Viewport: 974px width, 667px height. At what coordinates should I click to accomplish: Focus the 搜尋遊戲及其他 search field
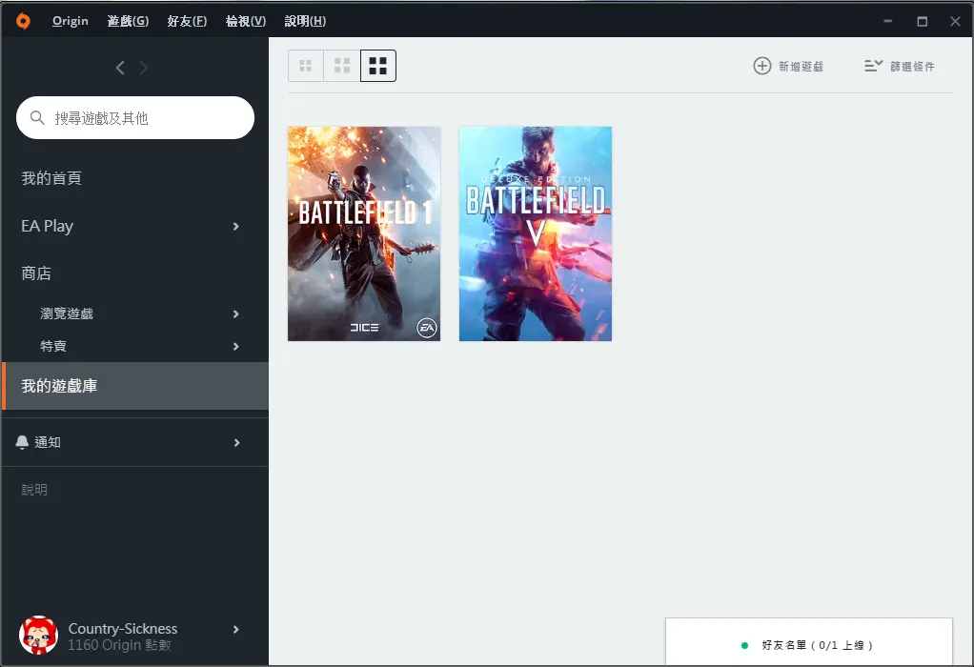(134, 117)
